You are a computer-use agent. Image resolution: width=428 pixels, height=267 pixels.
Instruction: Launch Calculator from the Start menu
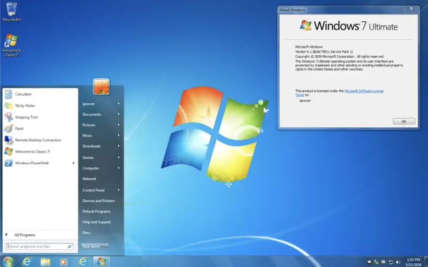(x=41, y=94)
